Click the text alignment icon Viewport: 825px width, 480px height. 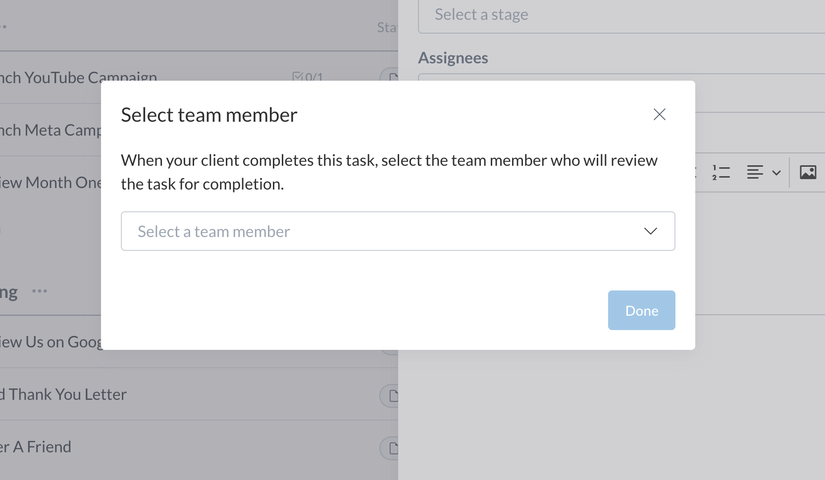tap(755, 172)
